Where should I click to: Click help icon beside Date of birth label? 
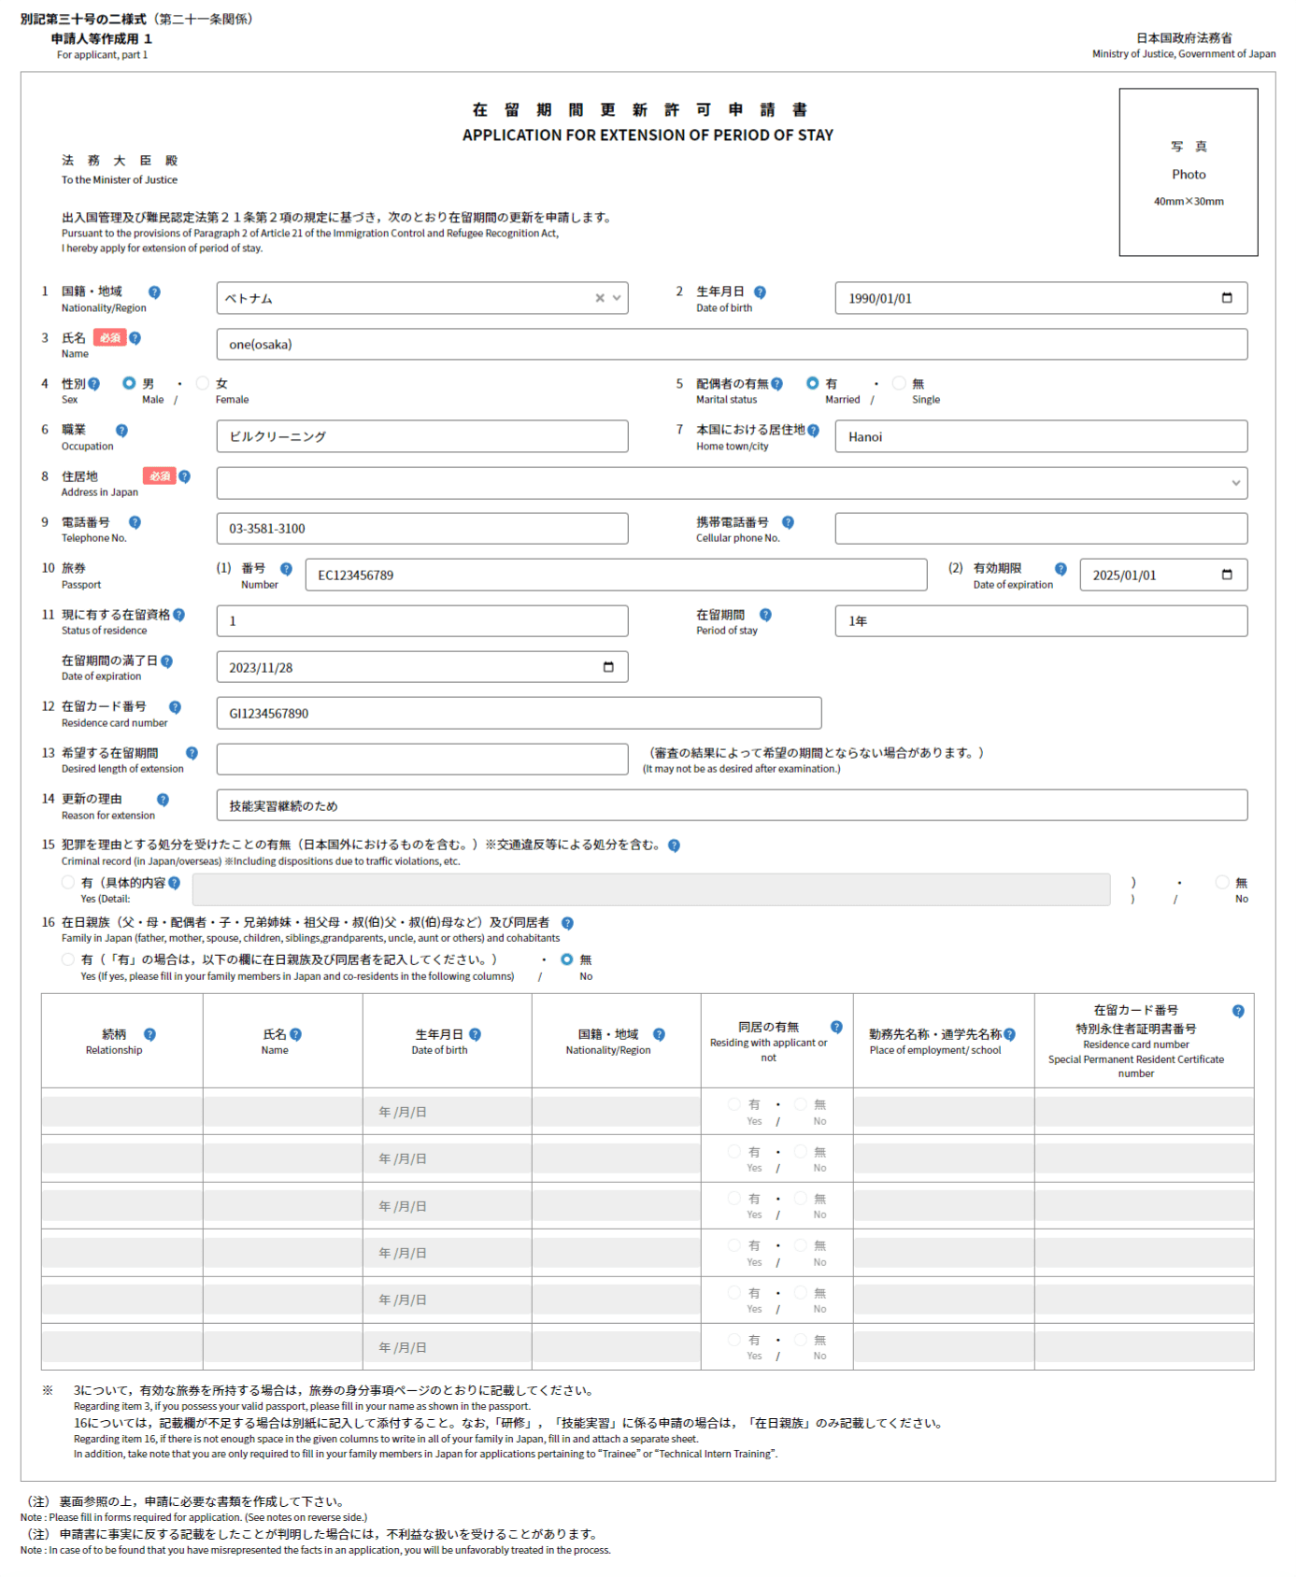click(x=760, y=292)
